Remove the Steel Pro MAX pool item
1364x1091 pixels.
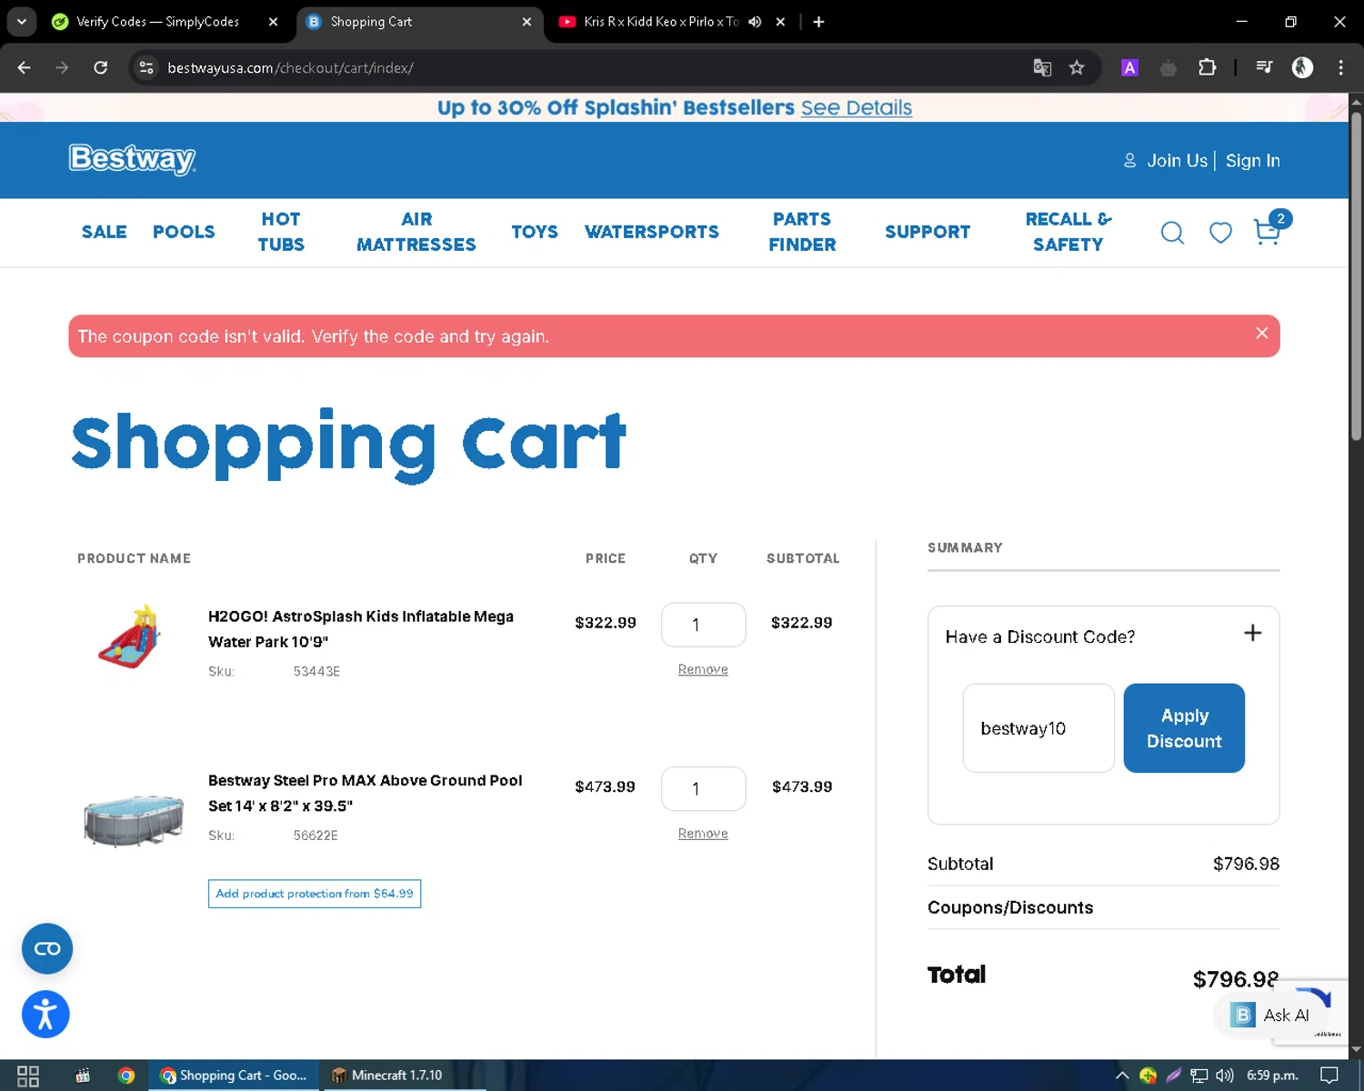point(703,834)
